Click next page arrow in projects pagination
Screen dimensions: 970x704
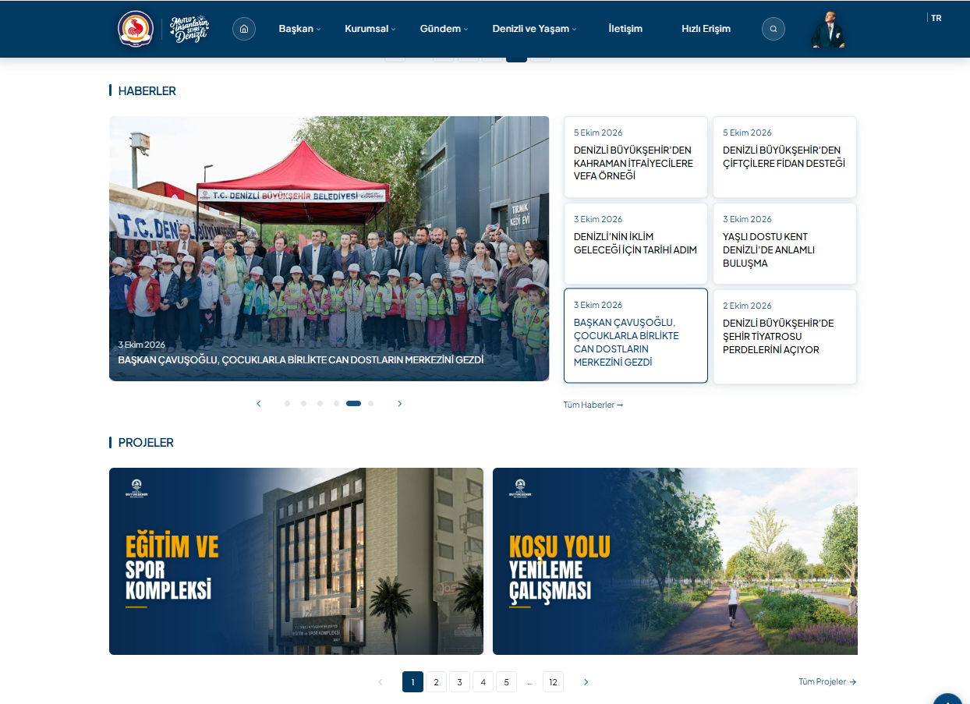tap(586, 682)
